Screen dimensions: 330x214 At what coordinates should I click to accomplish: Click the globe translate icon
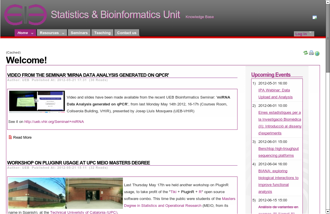pos(317,54)
